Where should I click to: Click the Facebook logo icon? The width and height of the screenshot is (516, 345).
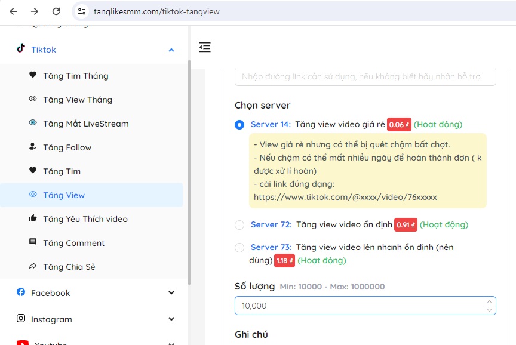tap(21, 292)
